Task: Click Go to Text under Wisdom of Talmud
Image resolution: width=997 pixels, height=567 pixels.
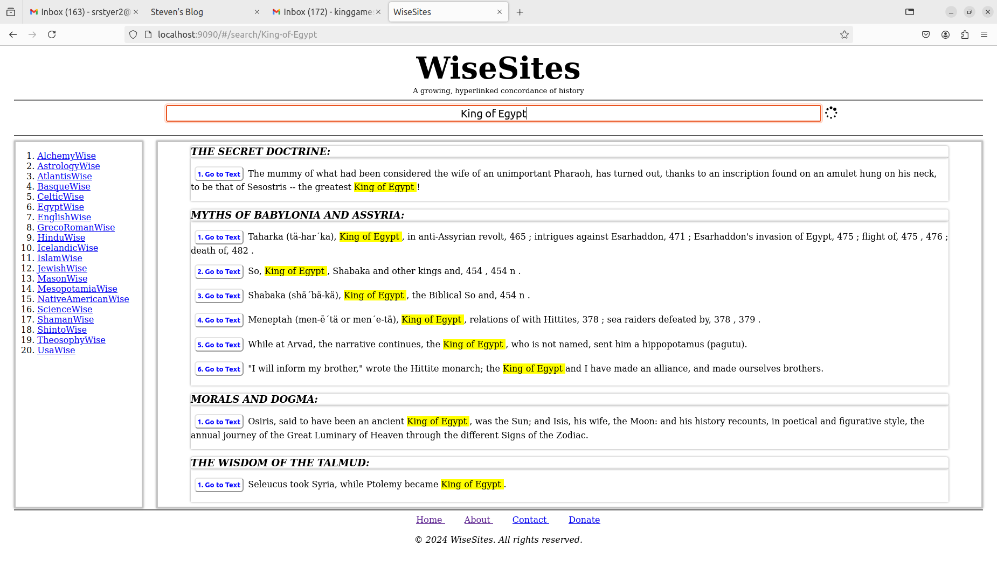Action: pos(219,485)
